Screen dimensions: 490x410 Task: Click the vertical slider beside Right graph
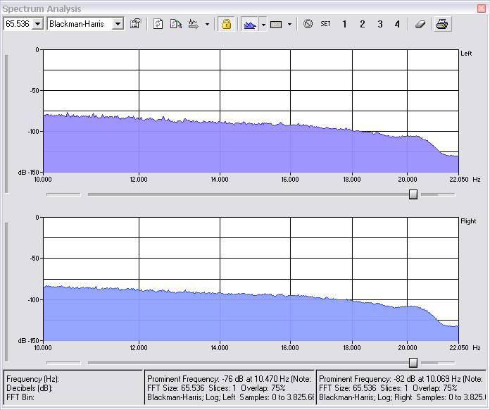point(6,292)
